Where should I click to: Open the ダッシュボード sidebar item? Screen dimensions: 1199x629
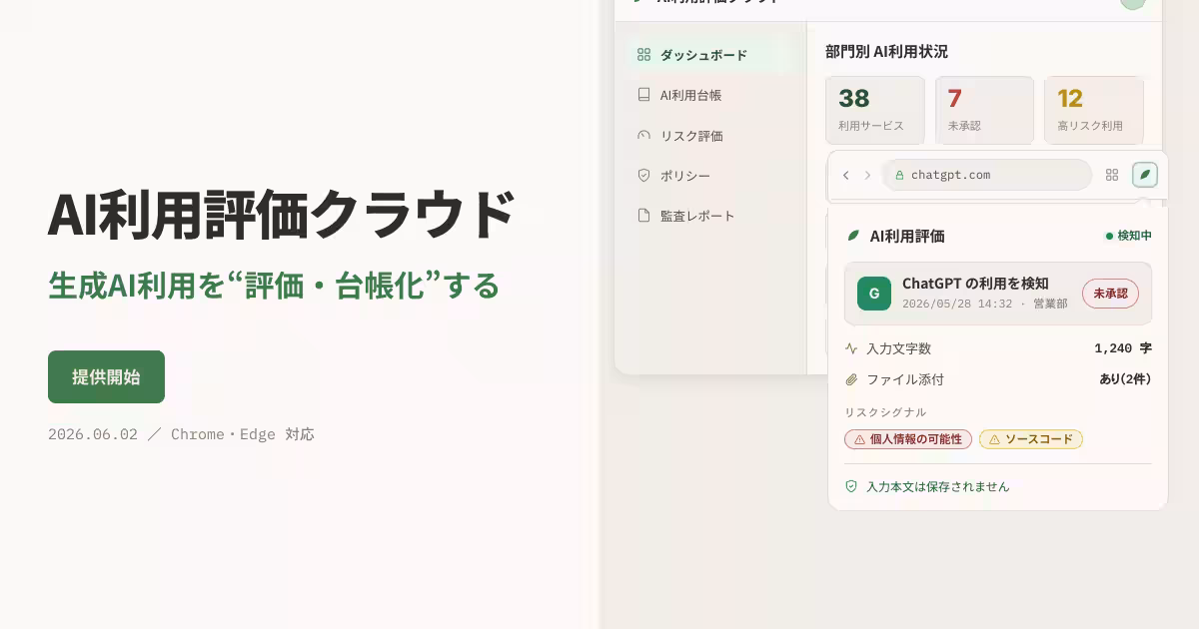pos(710,55)
